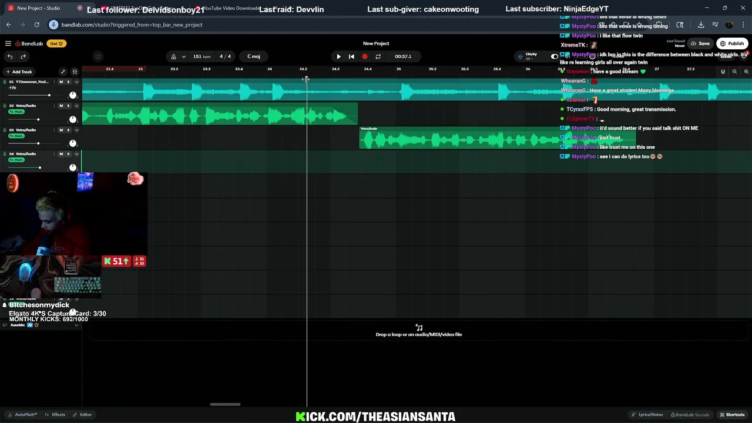Expand the metronome options dropdown
Viewport: 752px width, 423px height.
click(184, 56)
